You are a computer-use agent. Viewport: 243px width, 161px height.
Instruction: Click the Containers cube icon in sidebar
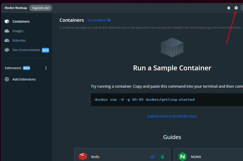coord(7,21)
